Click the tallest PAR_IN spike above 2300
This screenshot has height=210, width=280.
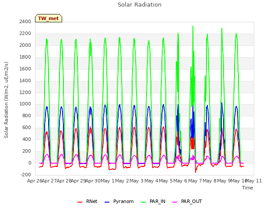coord(193,26)
